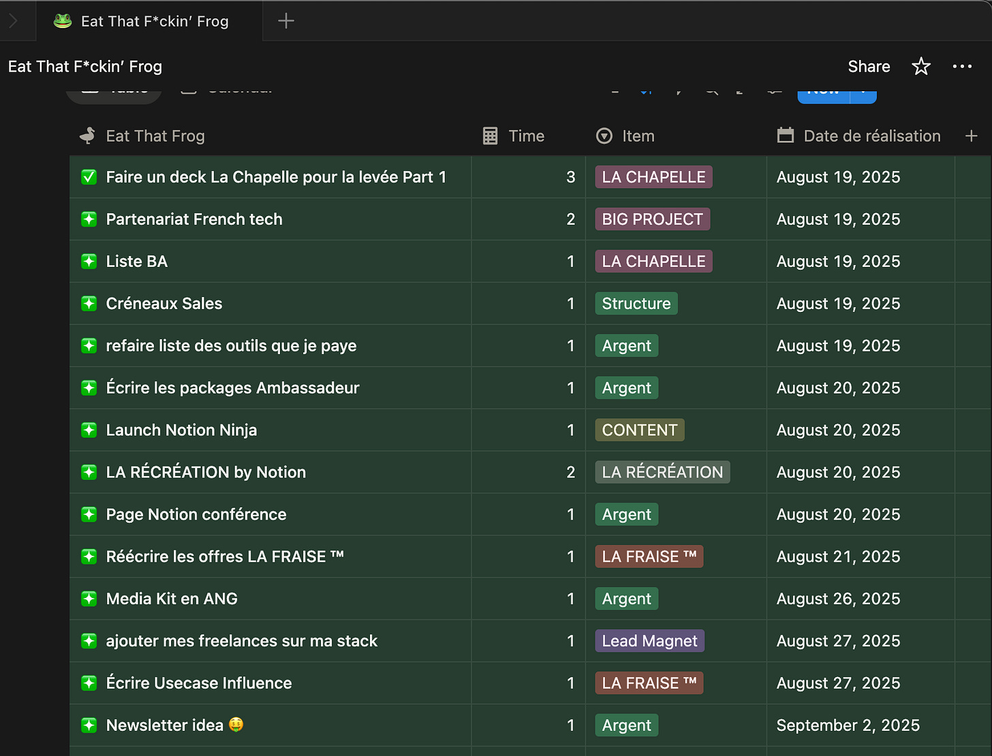Click the icon of Réécrire les offres row
The height and width of the screenshot is (756, 992).
tap(89, 557)
